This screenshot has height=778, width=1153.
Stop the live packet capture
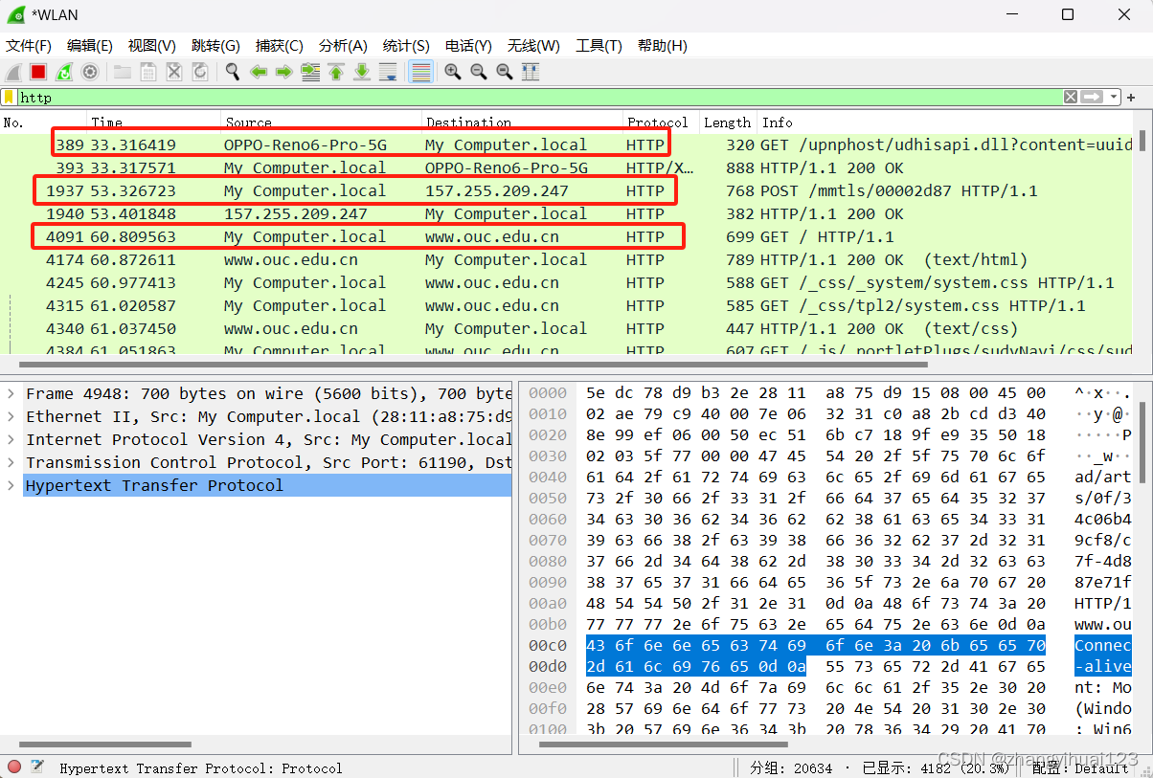point(38,72)
